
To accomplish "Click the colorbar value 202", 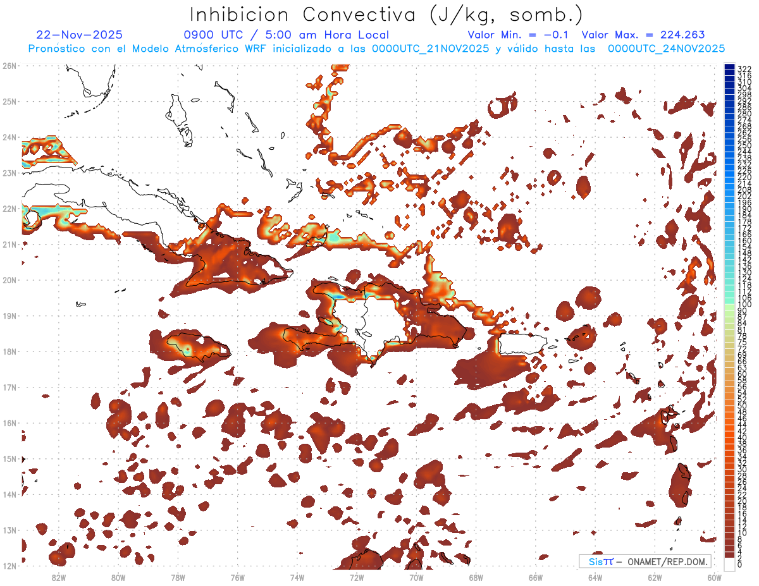I will pyautogui.click(x=744, y=197).
